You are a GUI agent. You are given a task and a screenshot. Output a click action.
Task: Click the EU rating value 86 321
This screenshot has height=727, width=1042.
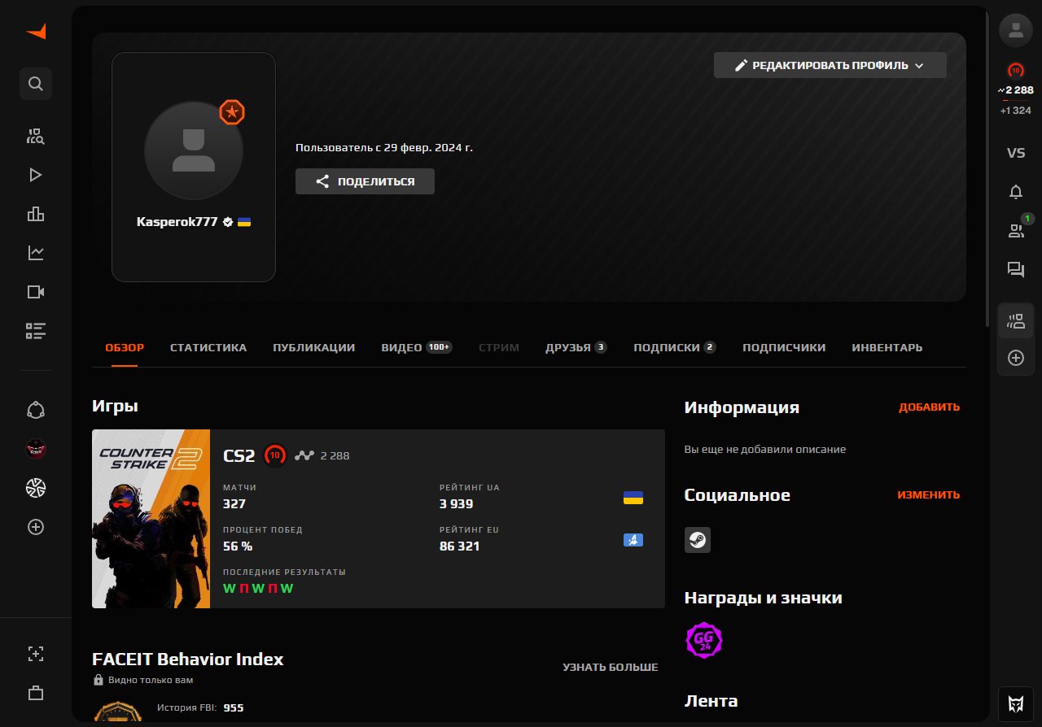pyautogui.click(x=459, y=546)
